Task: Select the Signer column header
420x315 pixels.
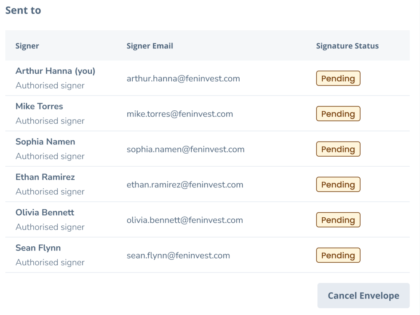Action: (27, 46)
